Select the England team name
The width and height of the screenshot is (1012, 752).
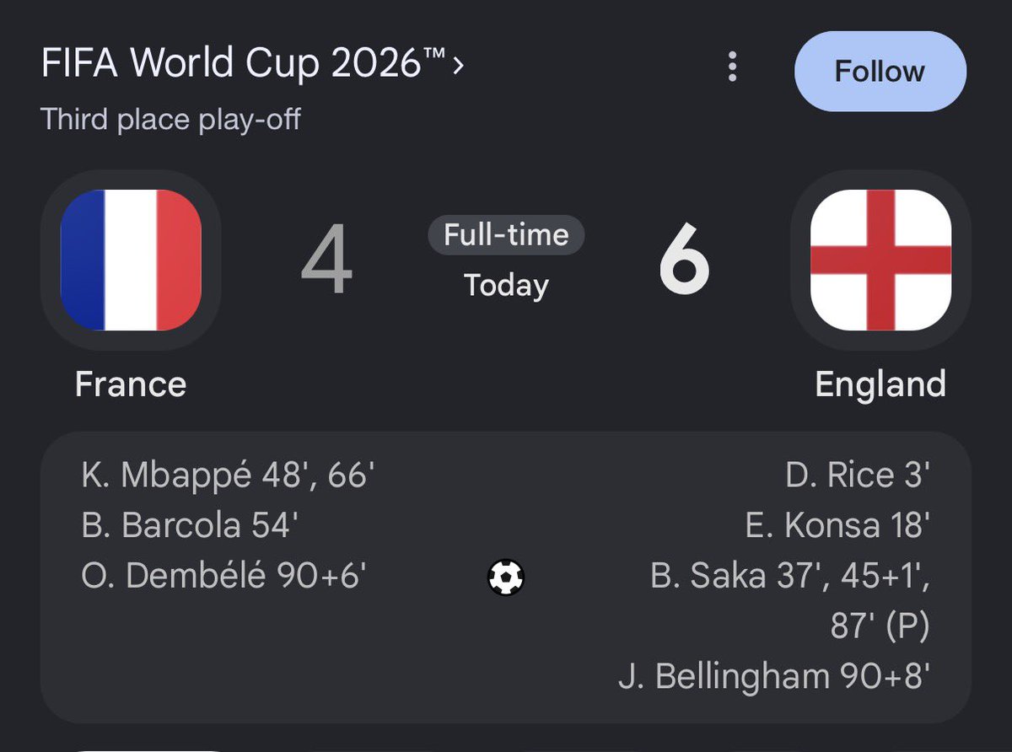[880, 384]
